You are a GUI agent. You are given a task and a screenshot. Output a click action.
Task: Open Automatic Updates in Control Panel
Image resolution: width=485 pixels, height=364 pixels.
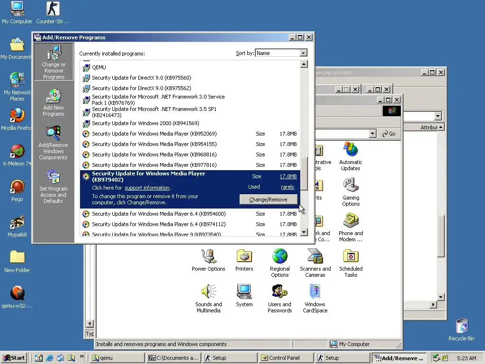[x=350, y=156]
